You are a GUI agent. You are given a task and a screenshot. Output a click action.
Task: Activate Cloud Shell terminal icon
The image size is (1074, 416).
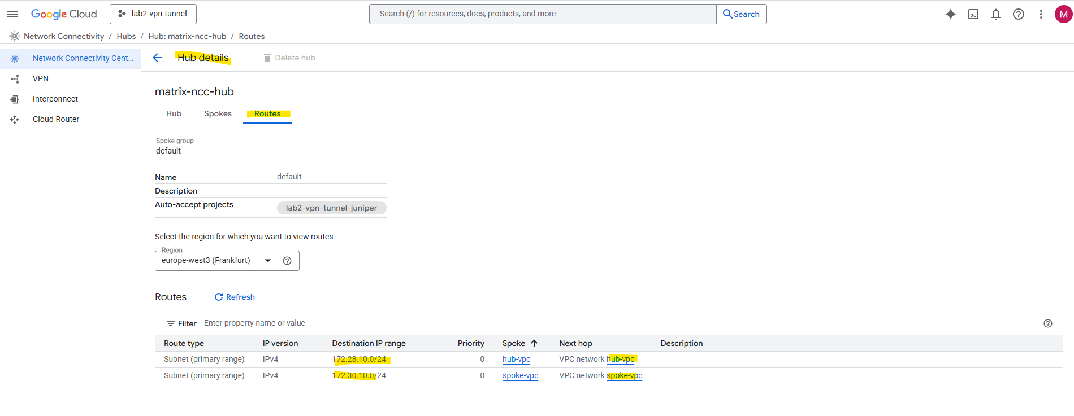point(973,14)
